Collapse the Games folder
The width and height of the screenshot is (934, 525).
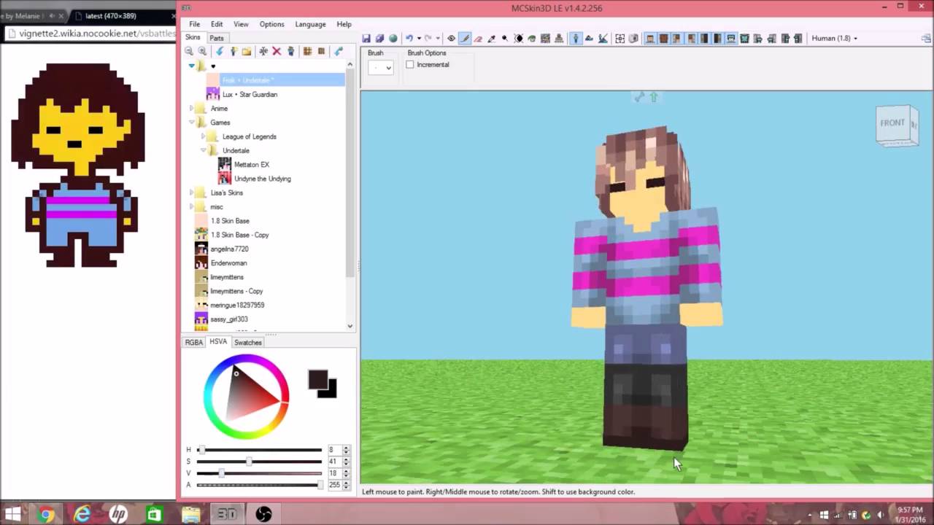pos(192,122)
